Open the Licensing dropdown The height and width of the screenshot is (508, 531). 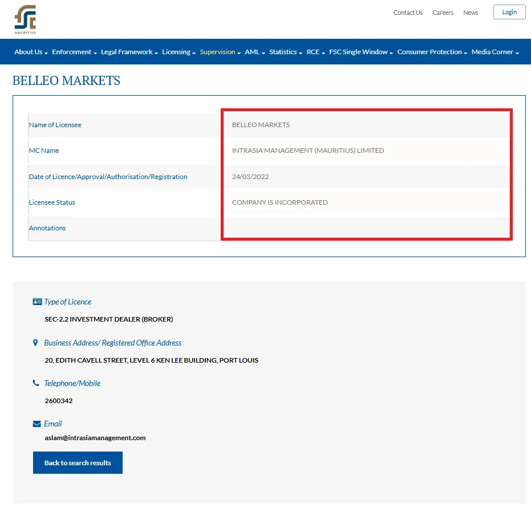point(179,52)
